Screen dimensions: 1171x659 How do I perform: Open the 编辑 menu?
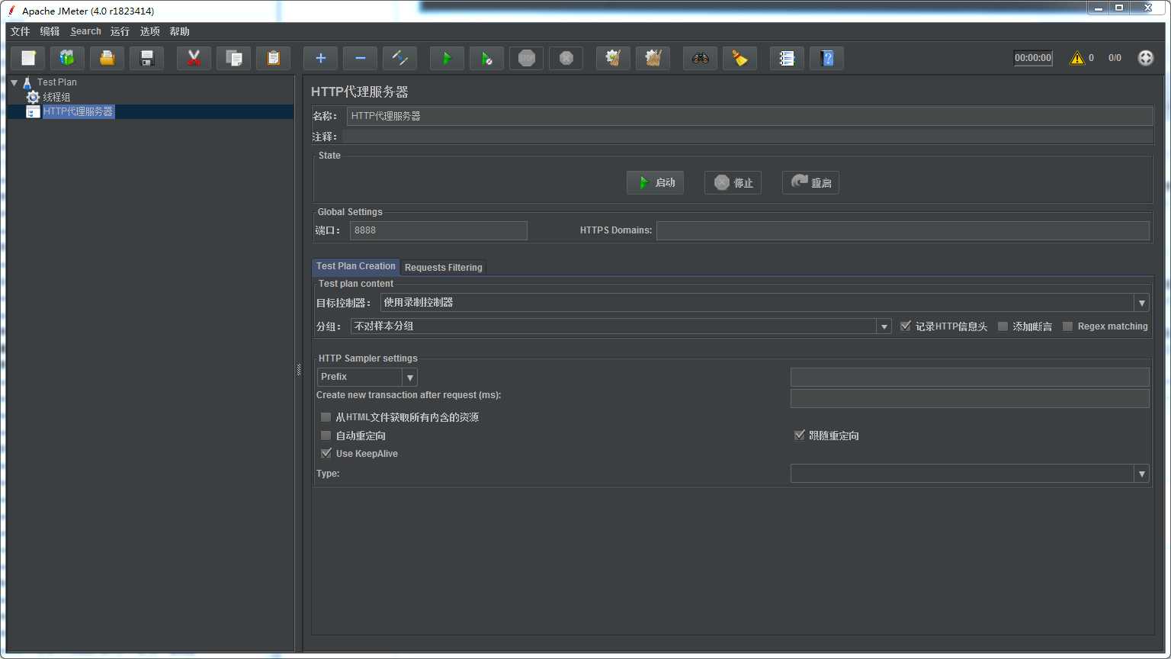pos(50,31)
